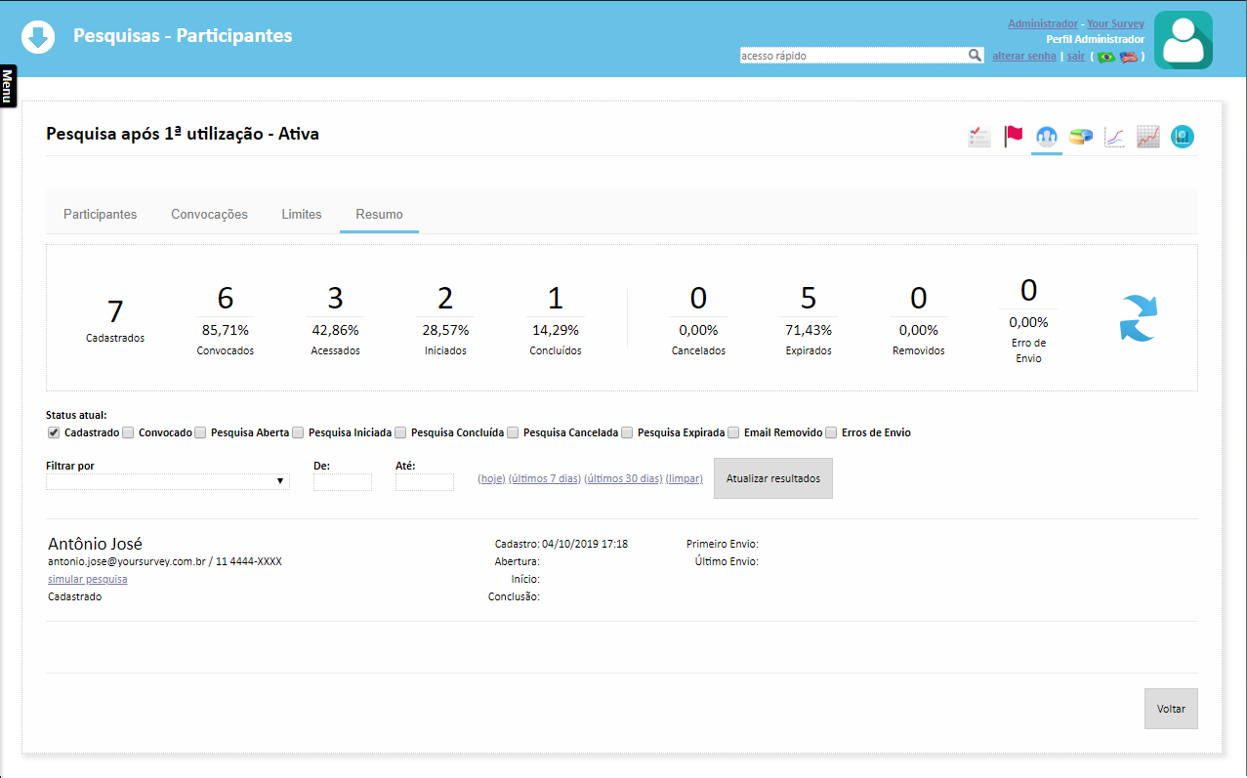Click the Pesquisa após 1ª utilização title
Viewport: 1247px width, 778px height.
coord(183,134)
